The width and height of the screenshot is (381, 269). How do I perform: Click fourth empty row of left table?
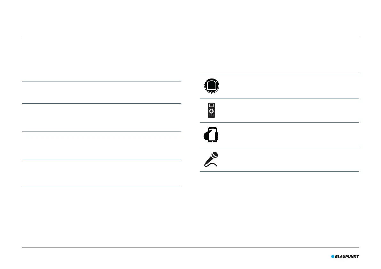tap(101, 173)
